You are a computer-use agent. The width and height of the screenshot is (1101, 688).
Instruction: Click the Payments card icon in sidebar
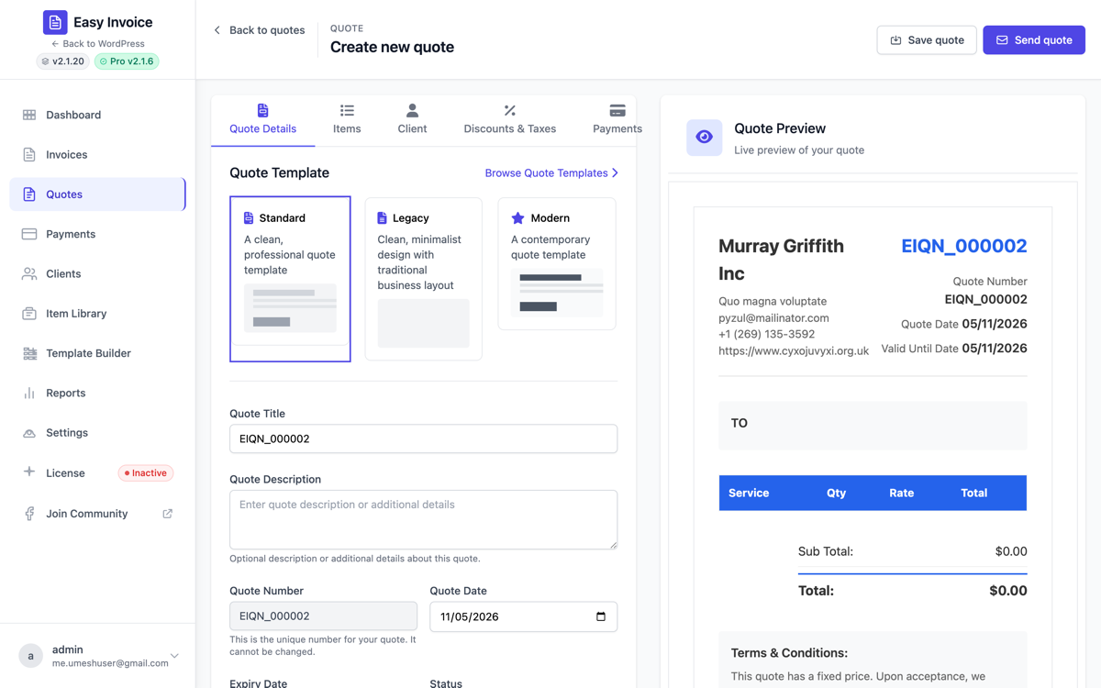29,234
